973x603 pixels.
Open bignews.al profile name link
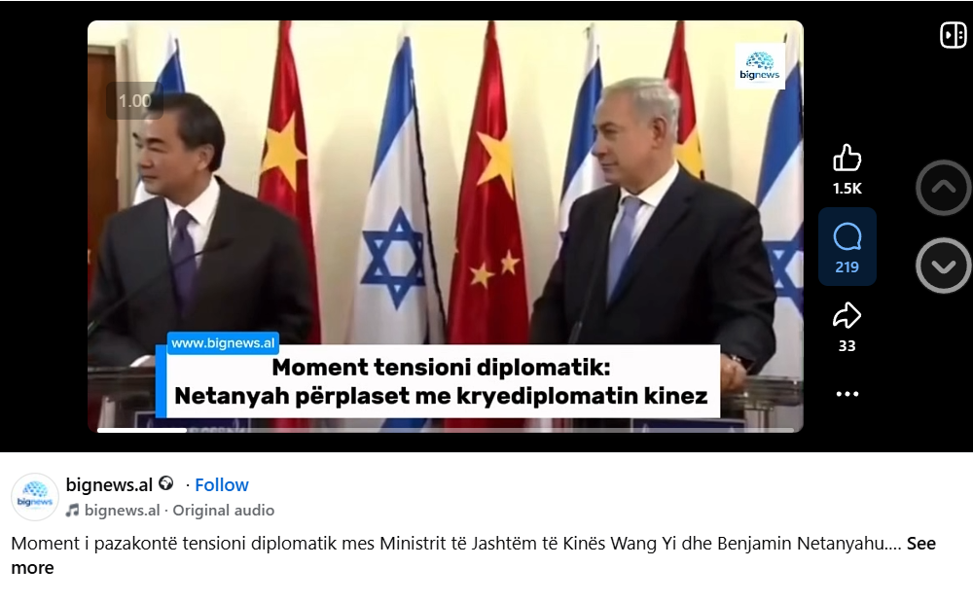(109, 484)
